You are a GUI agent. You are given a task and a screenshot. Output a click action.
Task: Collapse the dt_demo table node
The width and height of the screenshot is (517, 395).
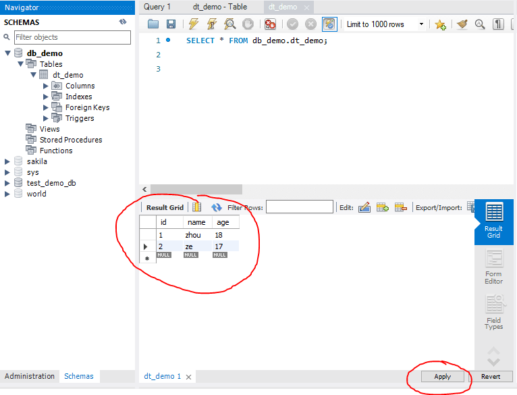point(33,75)
